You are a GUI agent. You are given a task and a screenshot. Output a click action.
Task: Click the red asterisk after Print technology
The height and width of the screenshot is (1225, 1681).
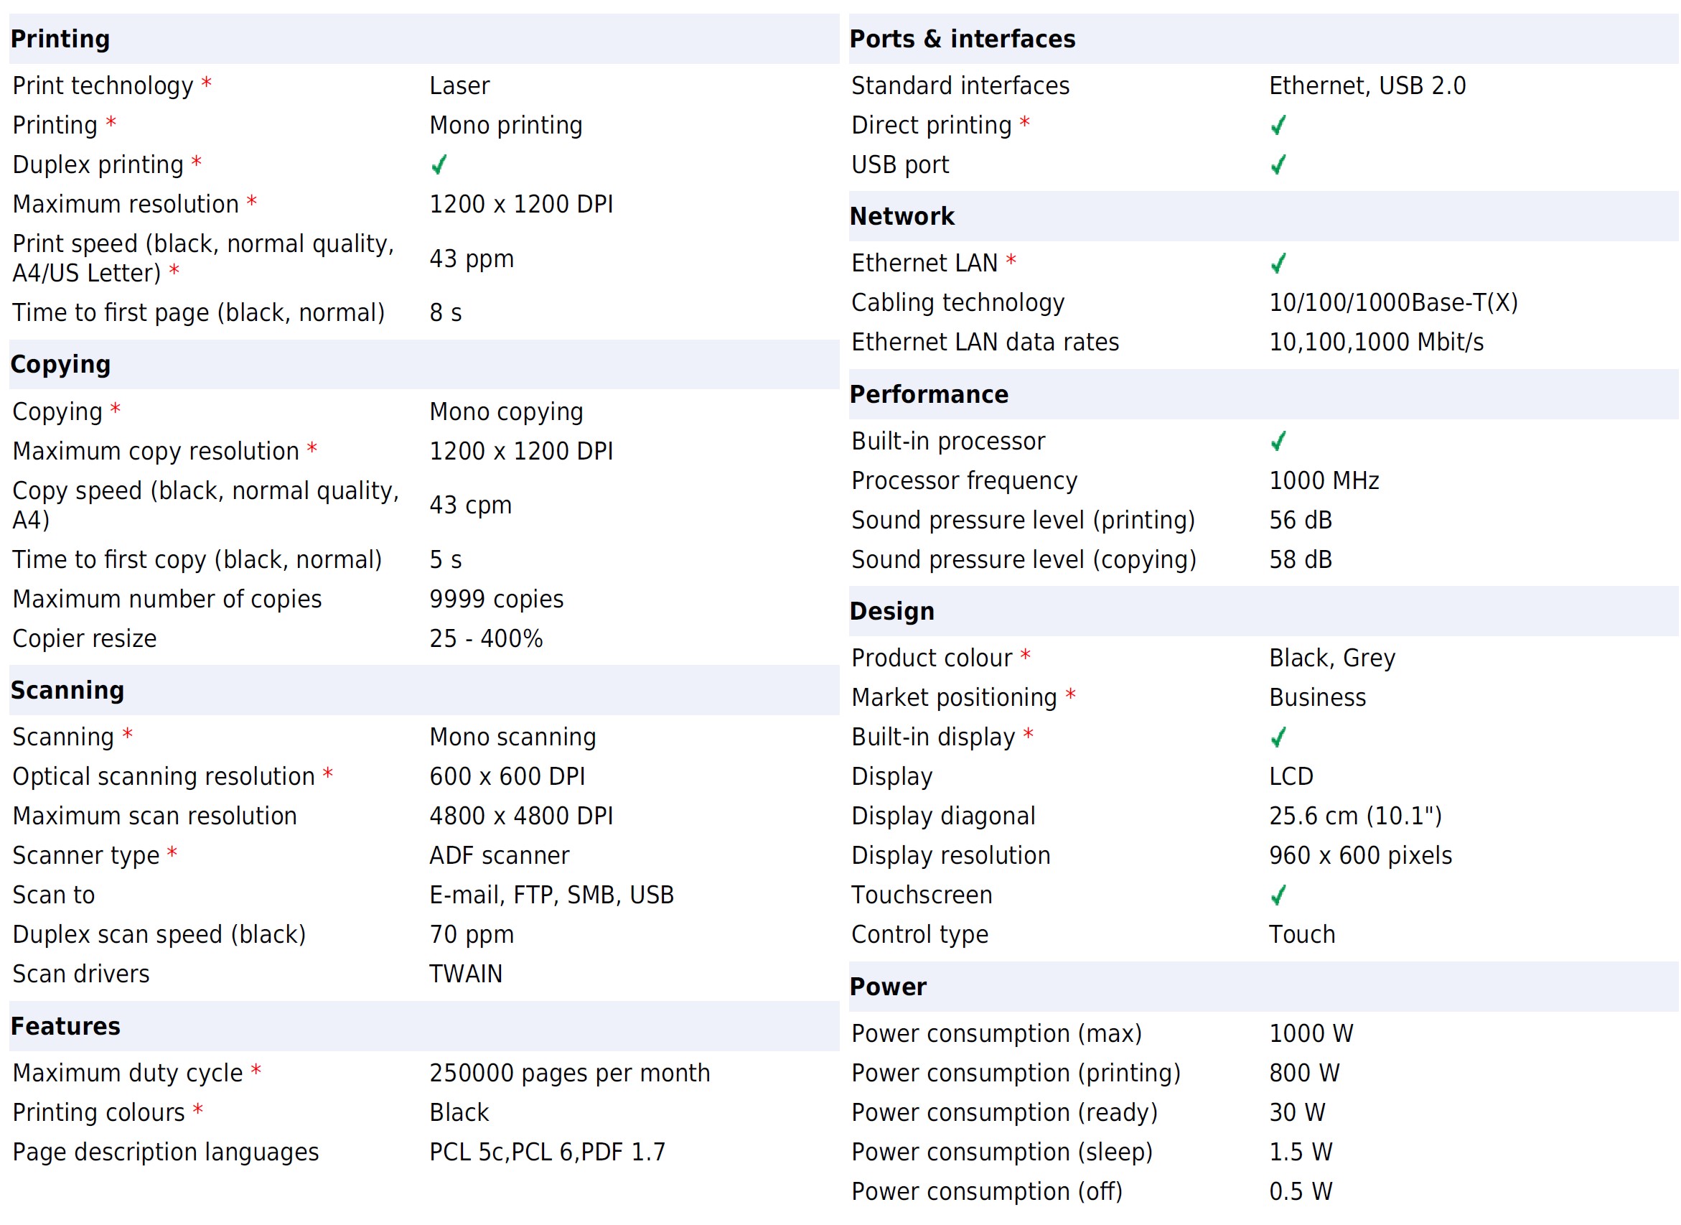(x=207, y=83)
